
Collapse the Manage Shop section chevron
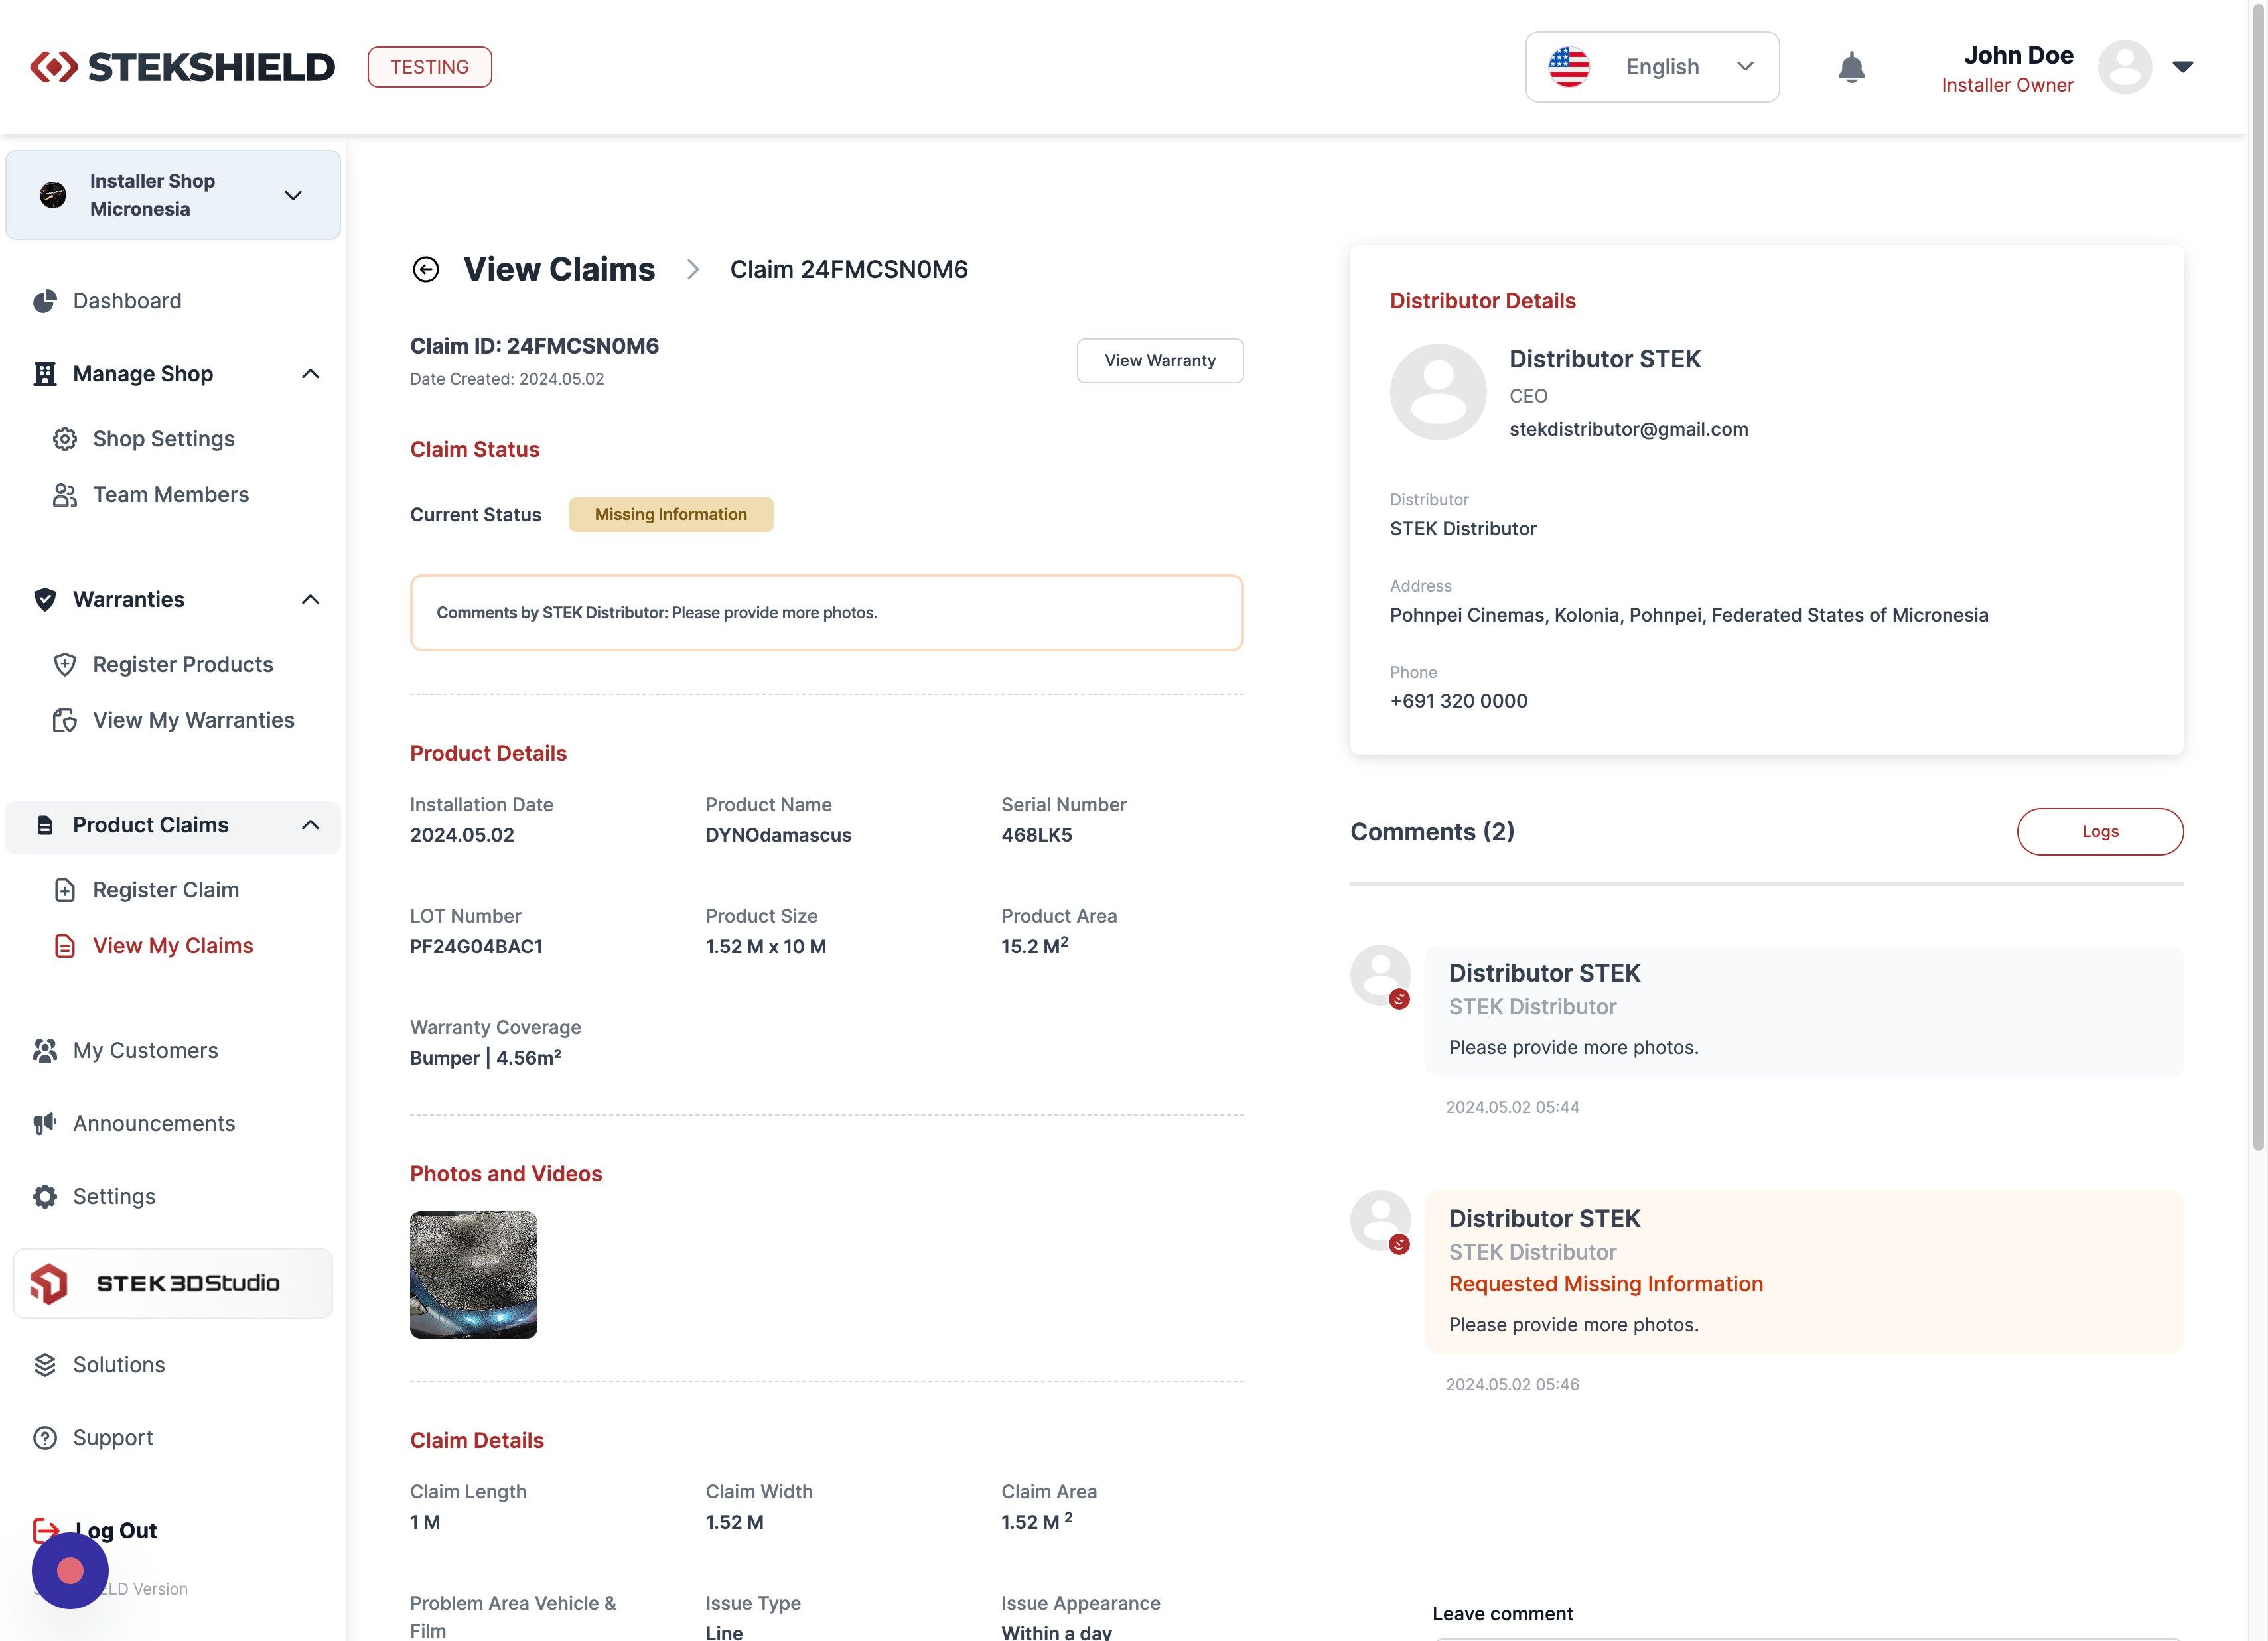tap(311, 374)
